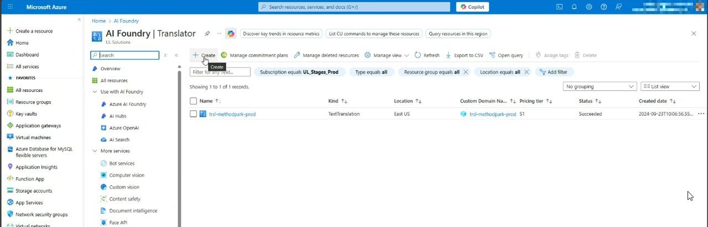This screenshot has width=708, height=227.
Task: Remove the Resource group filter
Action: pyautogui.click(x=466, y=72)
